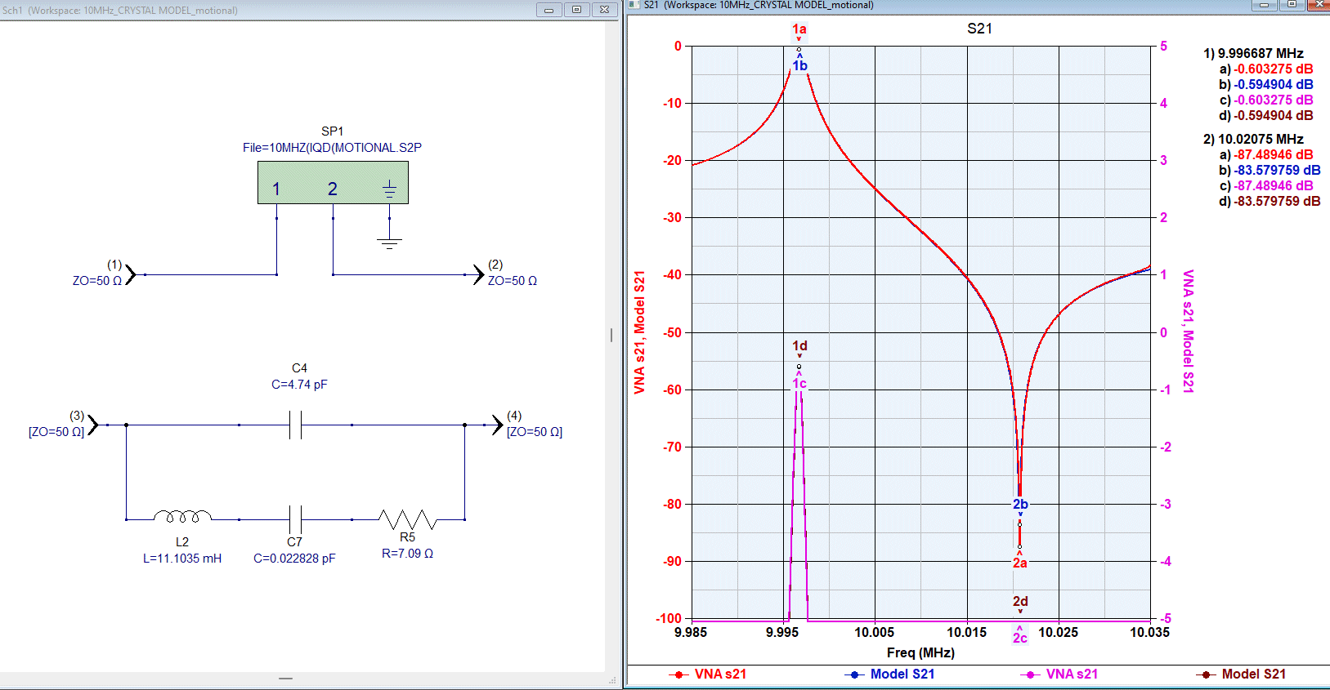Click the Sch1 window title bar
The image size is (1330, 690).
pos(309,10)
